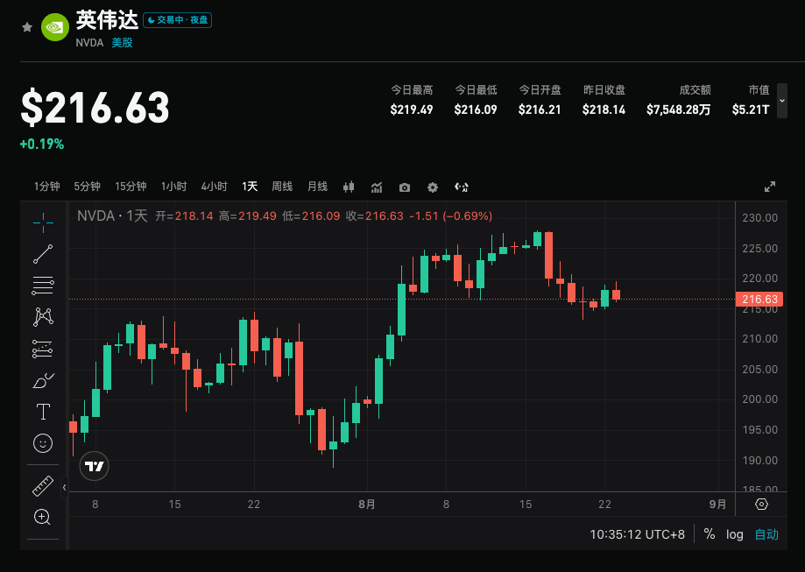Image resolution: width=805 pixels, height=572 pixels.
Task: Open the indicators menu
Action: 377,187
